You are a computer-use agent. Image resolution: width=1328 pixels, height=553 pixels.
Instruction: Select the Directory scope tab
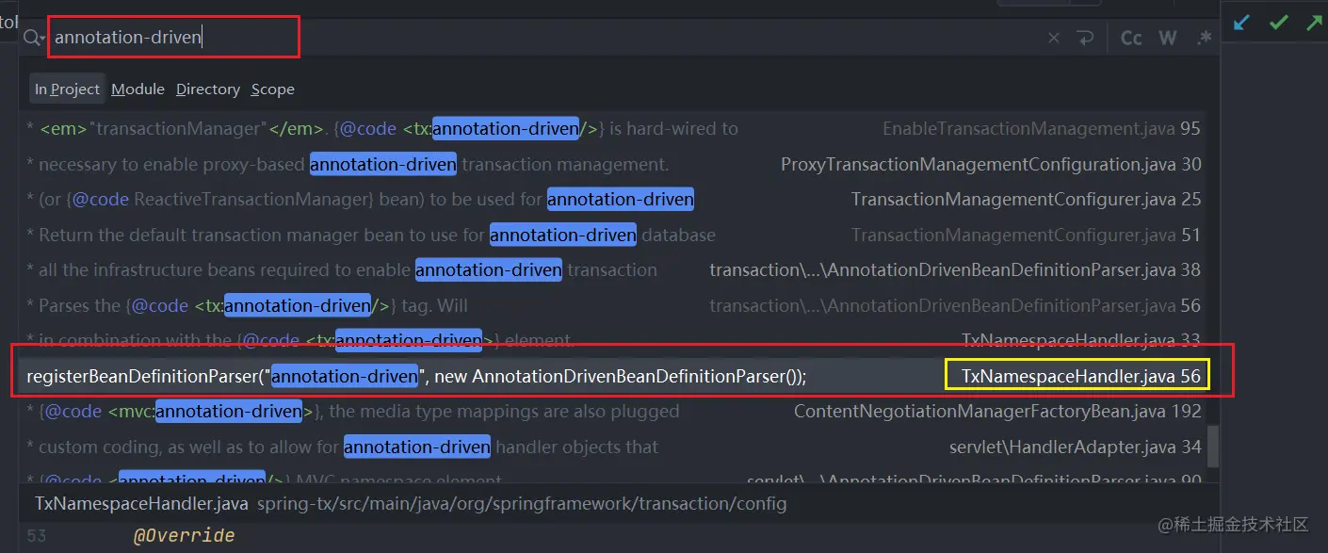point(208,89)
